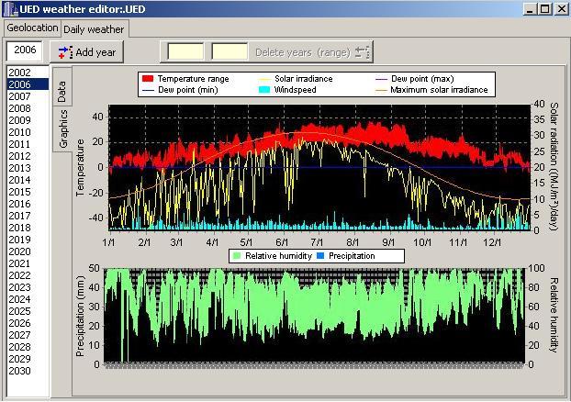
Task: Close the UED weather editor window
Action: point(562,9)
